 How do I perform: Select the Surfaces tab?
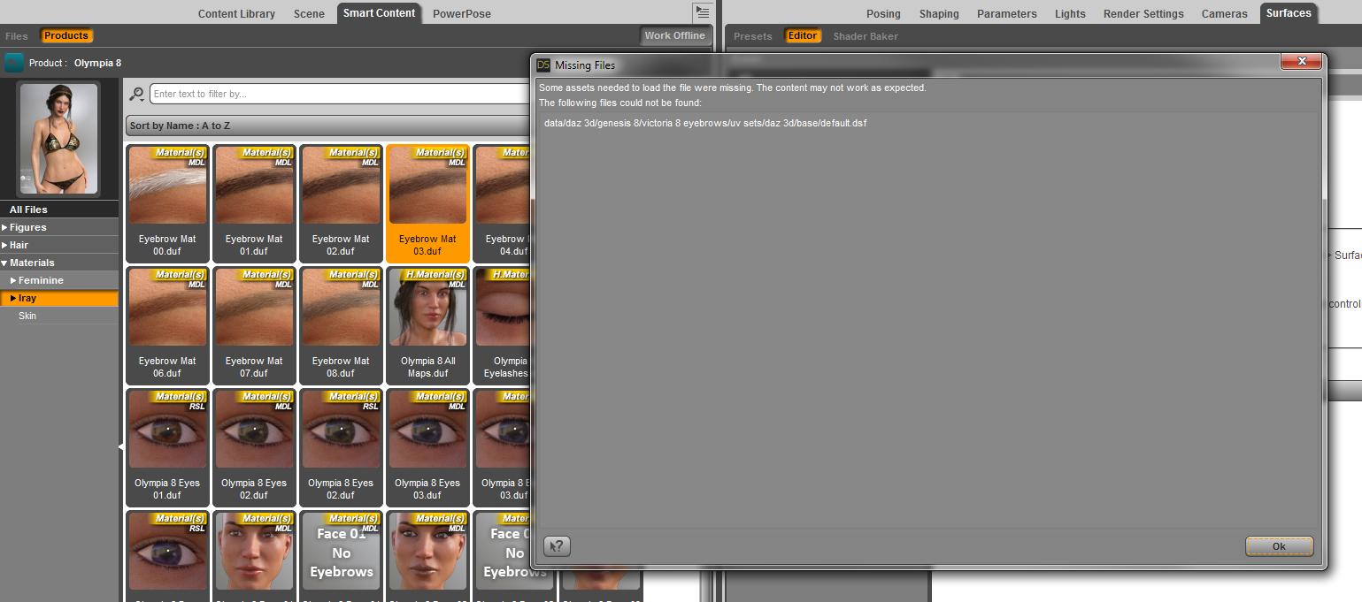pyautogui.click(x=1289, y=13)
